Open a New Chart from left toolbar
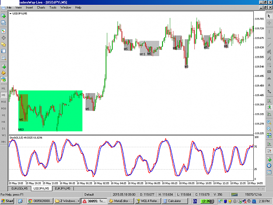The image size is (273, 205). [x=3, y=16]
